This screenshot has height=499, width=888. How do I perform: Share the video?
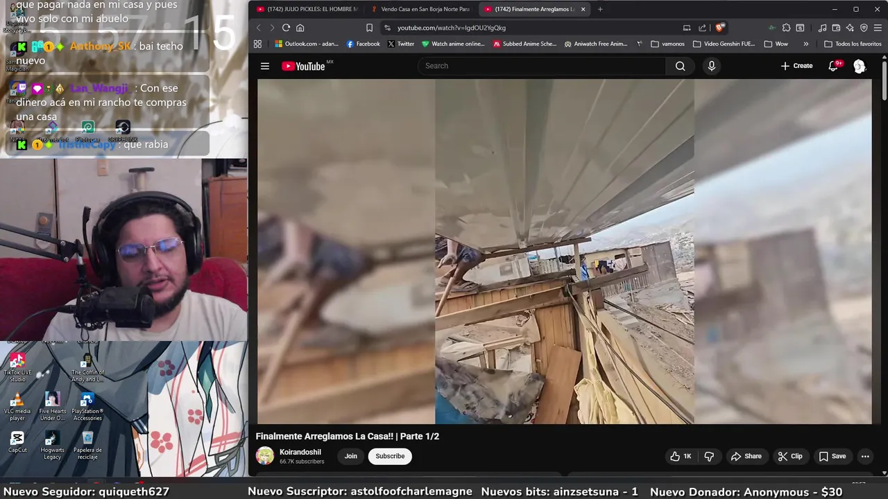click(x=746, y=456)
